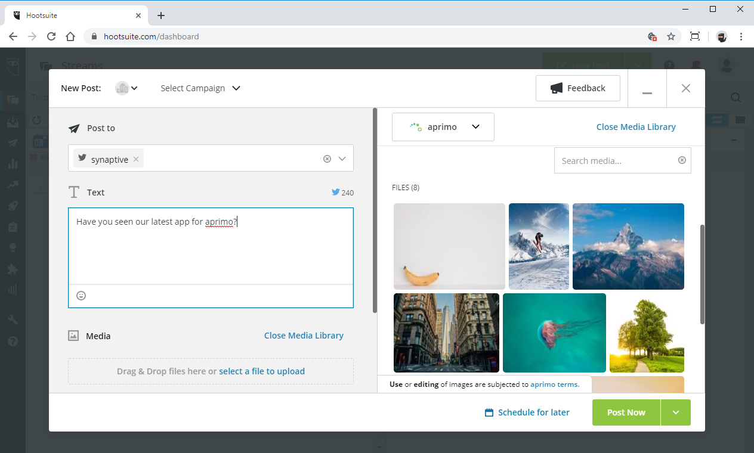Expand the Post Now options arrow
Image resolution: width=754 pixels, height=453 pixels.
[x=676, y=412]
